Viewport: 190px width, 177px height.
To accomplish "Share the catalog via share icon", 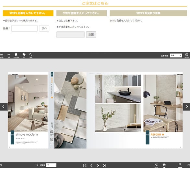I will tap(156, 165).
